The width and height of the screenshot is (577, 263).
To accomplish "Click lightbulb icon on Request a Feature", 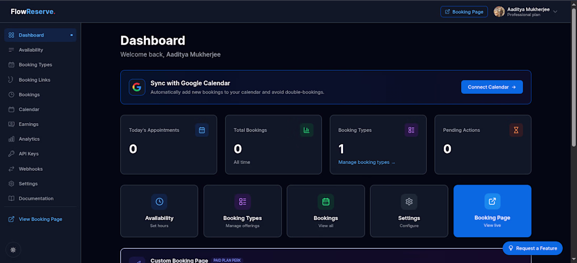I will (511, 248).
